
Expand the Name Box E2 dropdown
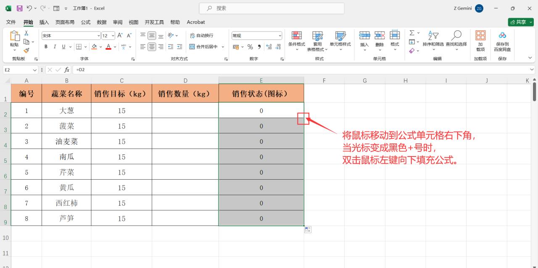coord(35,70)
